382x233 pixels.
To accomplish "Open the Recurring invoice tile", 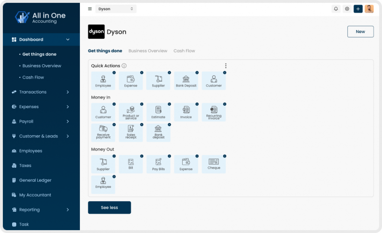I will [214, 112].
